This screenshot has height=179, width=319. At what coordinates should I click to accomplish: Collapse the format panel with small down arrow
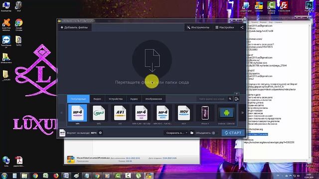point(237,93)
